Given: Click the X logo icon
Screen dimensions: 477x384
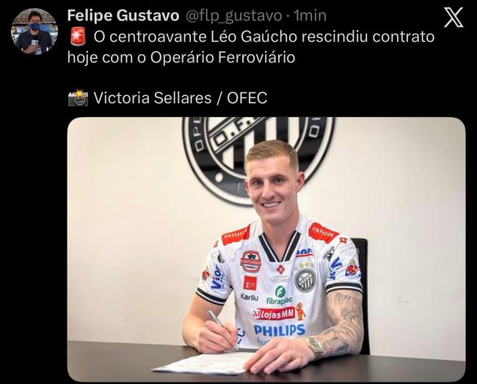Looking at the screenshot, I should tap(454, 17).
